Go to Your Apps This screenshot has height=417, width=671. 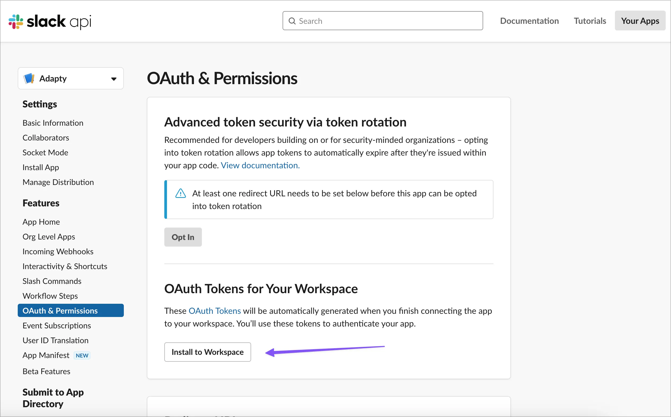(640, 21)
